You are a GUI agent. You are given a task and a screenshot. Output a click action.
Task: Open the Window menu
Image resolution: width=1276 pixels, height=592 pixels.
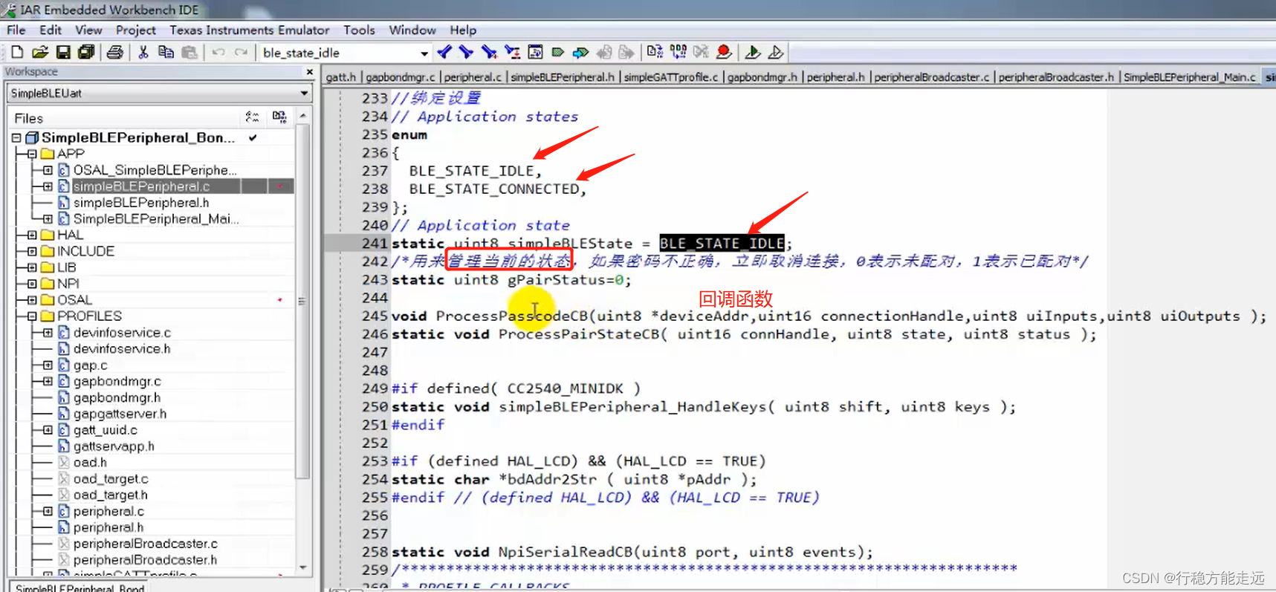point(412,30)
